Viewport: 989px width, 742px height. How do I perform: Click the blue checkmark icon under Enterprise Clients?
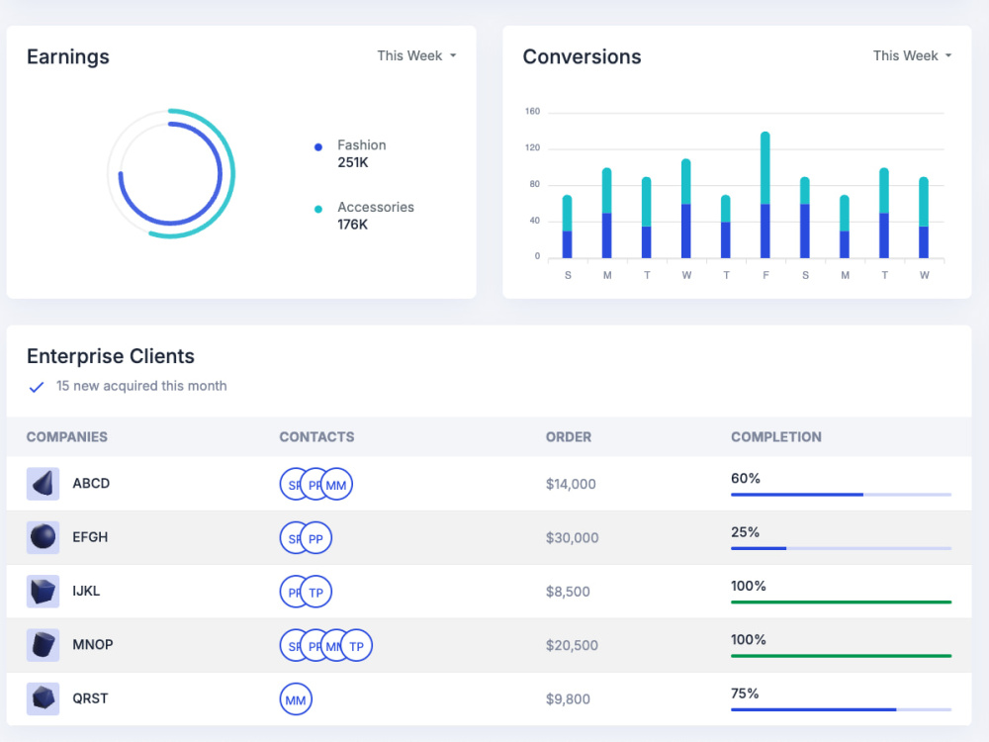(x=37, y=387)
